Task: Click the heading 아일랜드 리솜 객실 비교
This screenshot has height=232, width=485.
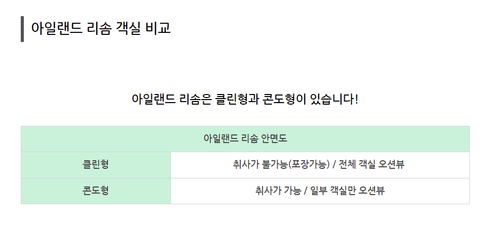Action: point(101,28)
